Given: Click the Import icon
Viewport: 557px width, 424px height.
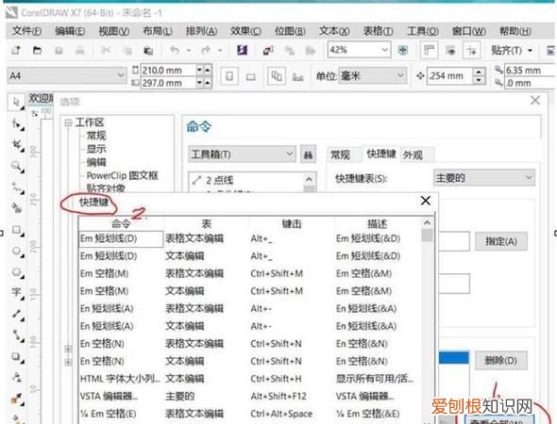Looking at the screenshot, I should click(268, 51).
